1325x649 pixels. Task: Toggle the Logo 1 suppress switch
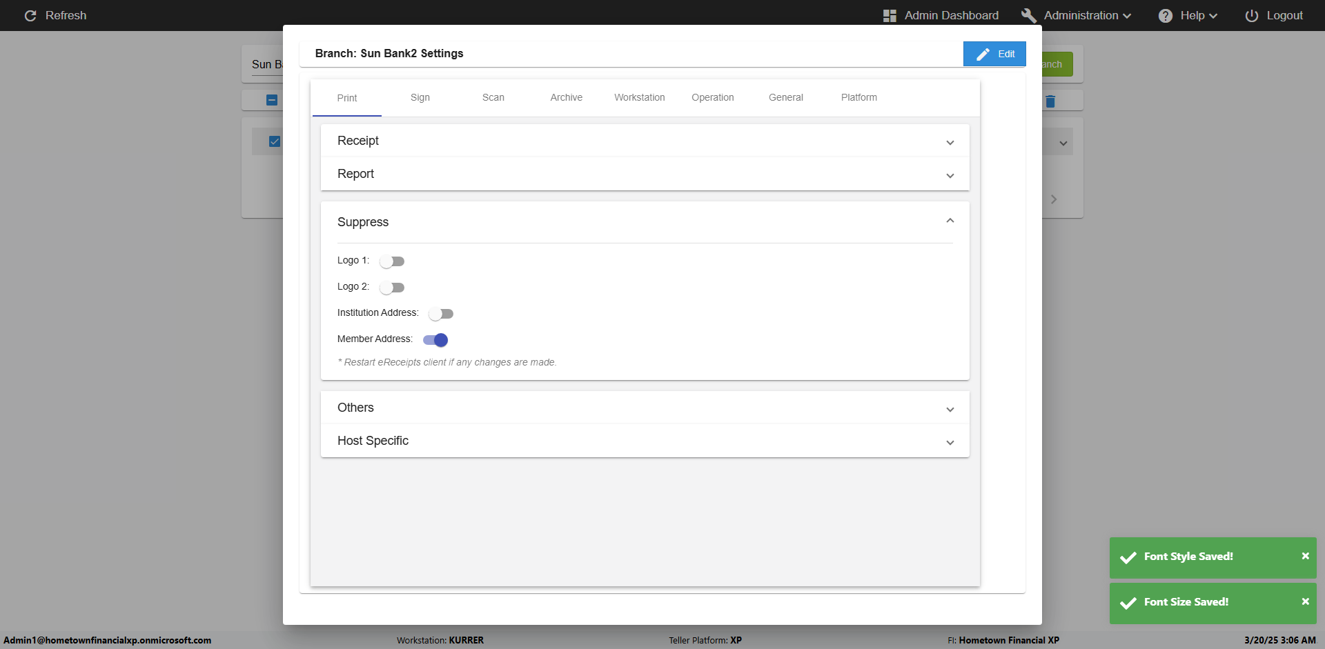(x=392, y=261)
